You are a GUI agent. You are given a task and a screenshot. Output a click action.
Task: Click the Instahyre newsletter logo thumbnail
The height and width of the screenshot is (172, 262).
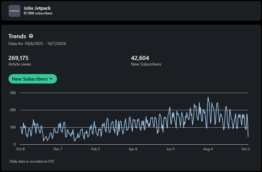click(14, 11)
